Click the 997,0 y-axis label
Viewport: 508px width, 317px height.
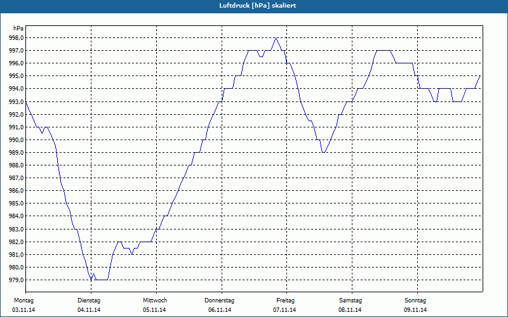coord(17,51)
